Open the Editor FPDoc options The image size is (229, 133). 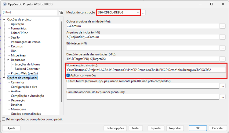tap(19, 33)
